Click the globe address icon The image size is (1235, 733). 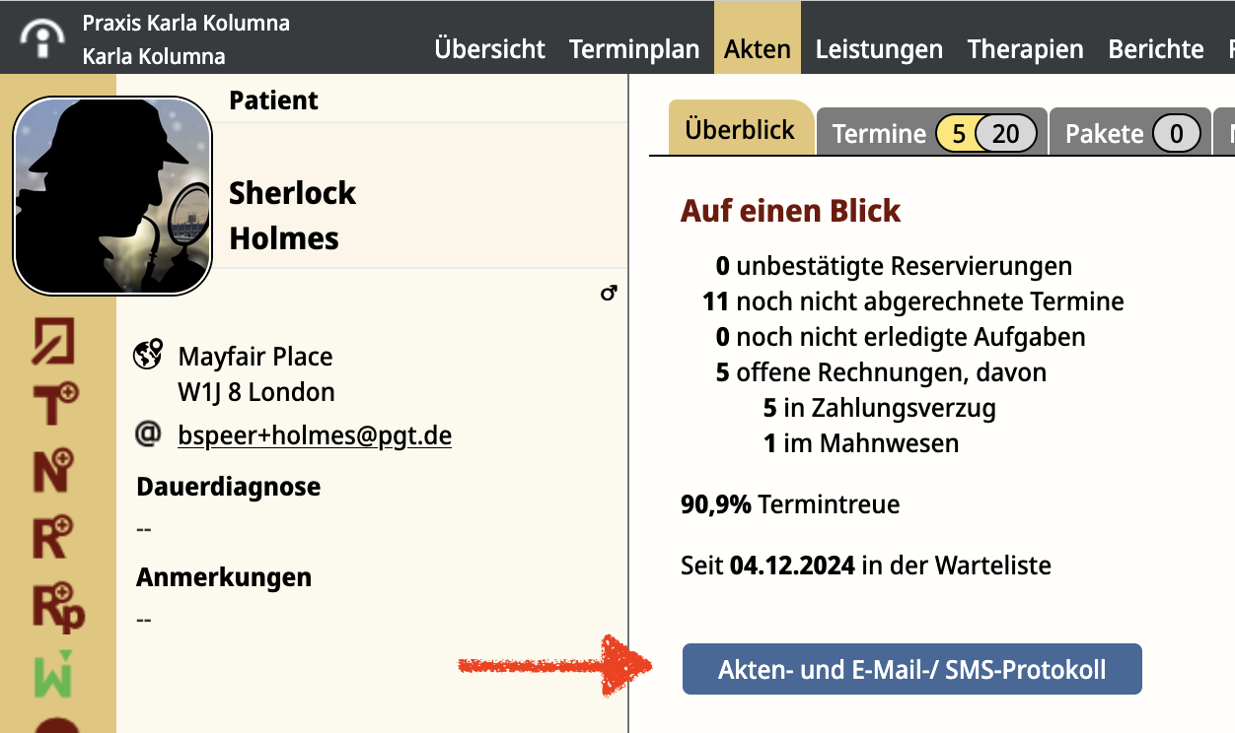pos(148,355)
